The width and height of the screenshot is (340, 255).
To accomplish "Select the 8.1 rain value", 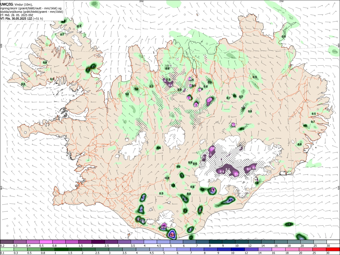I will coord(141,210).
